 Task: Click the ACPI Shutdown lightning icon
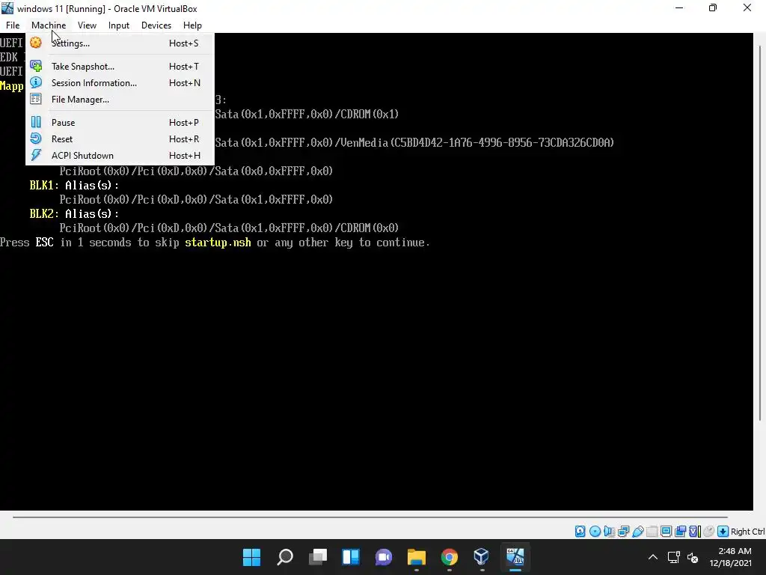pyautogui.click(x=36, y=156)
